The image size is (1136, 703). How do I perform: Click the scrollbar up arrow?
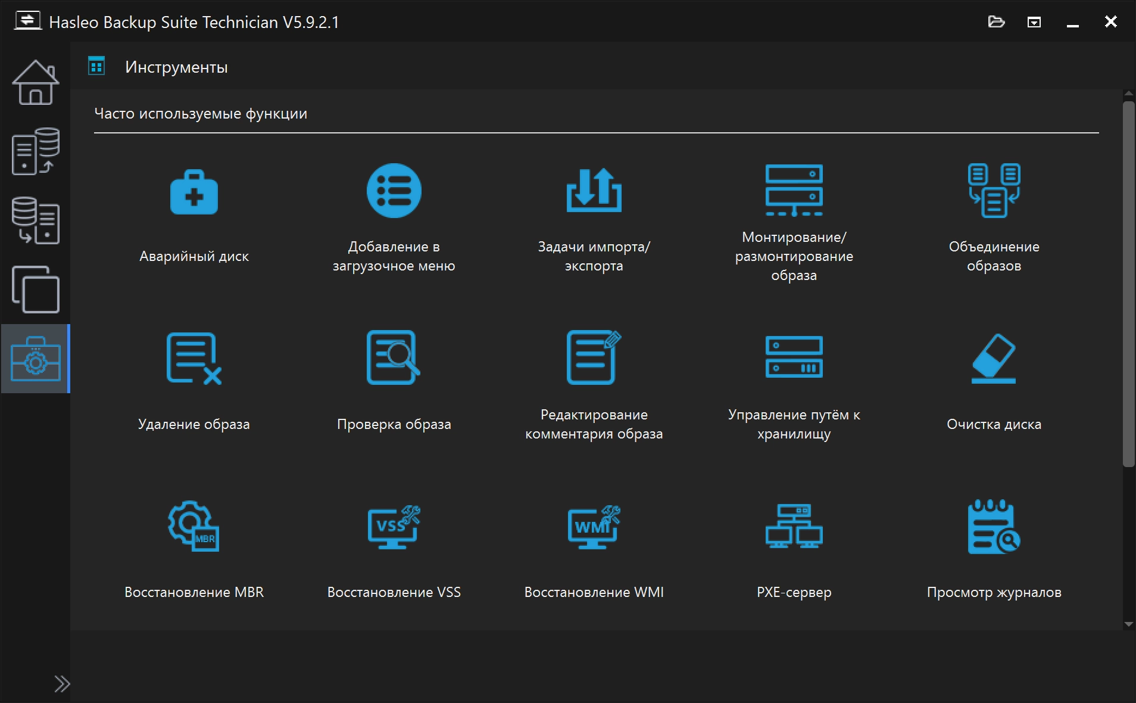coord(1129,94)
